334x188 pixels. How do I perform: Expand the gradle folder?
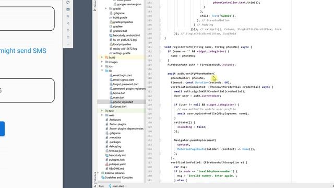click(106, 8)
